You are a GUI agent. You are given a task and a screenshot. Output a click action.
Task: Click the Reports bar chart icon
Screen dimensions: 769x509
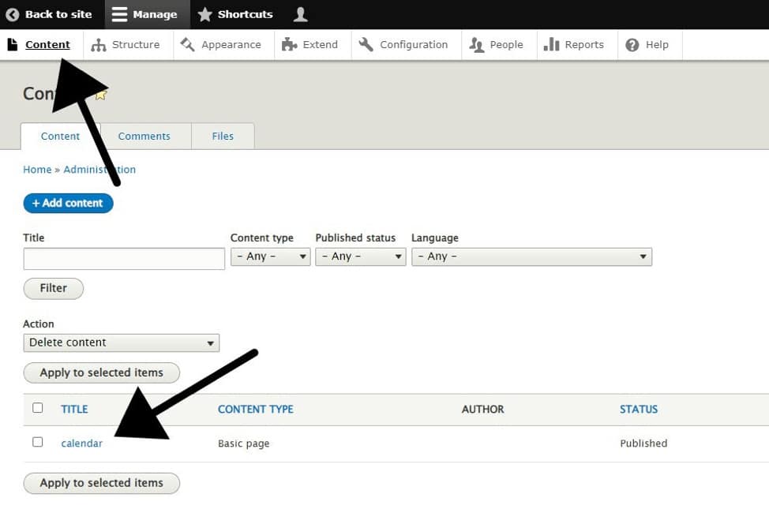(552, 45)
